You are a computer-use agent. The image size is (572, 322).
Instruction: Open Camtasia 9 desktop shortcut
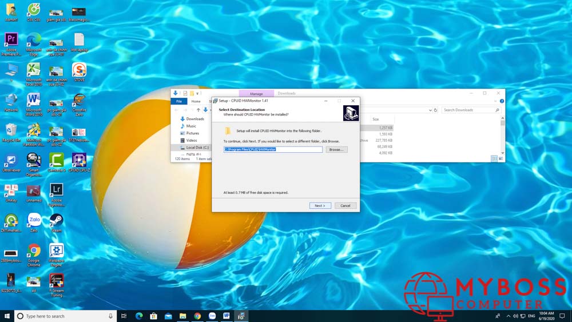point(56,162)
